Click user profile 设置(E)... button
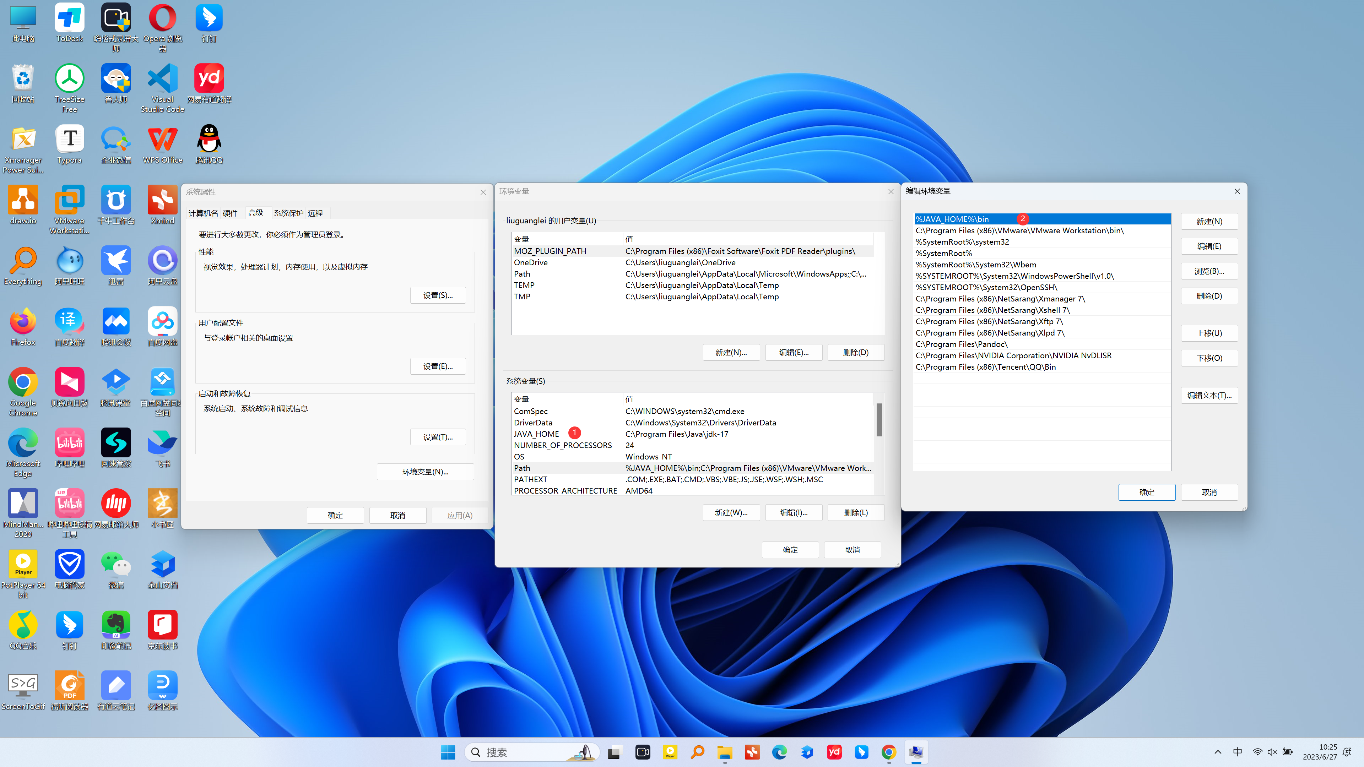The image size is (1364, 767). pyautogui.click(x=438, y=366)
